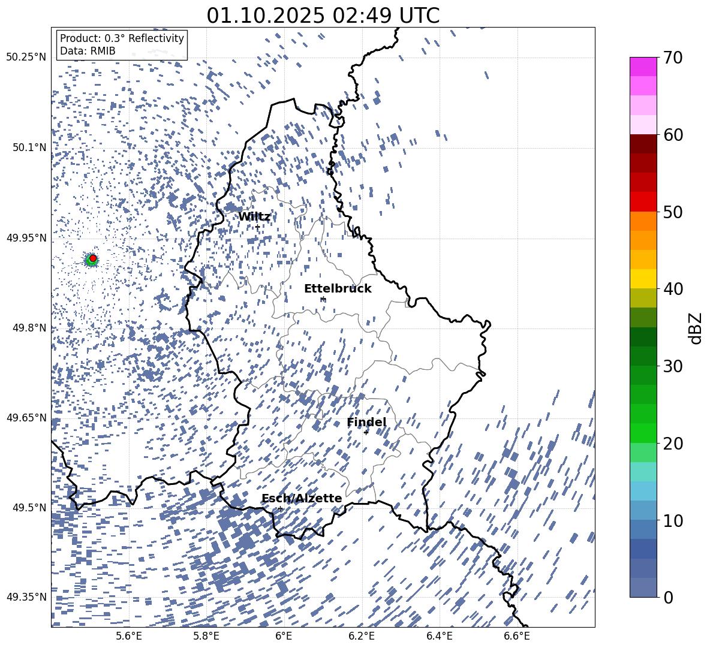
Task: Click the dBZ colorbar axis label
Action: pos(696,328)
